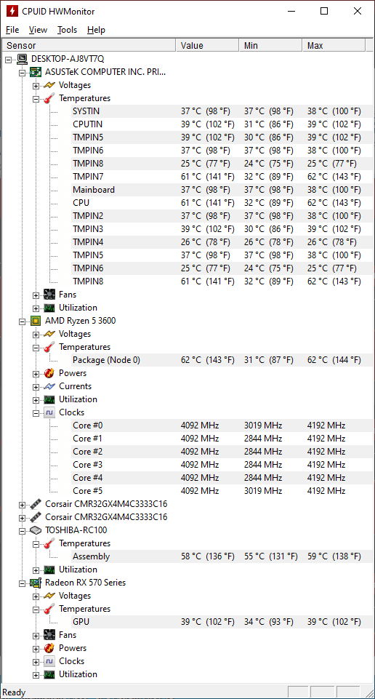Image resolution: width=375 pixels, height=699 pixels.
Task: Select the Core #0 clock row
Action: (222, 426)
